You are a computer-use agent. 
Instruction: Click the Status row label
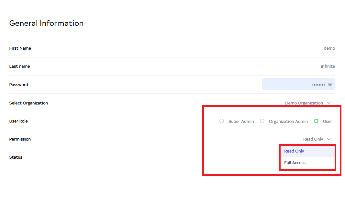(x=16, y=157)
